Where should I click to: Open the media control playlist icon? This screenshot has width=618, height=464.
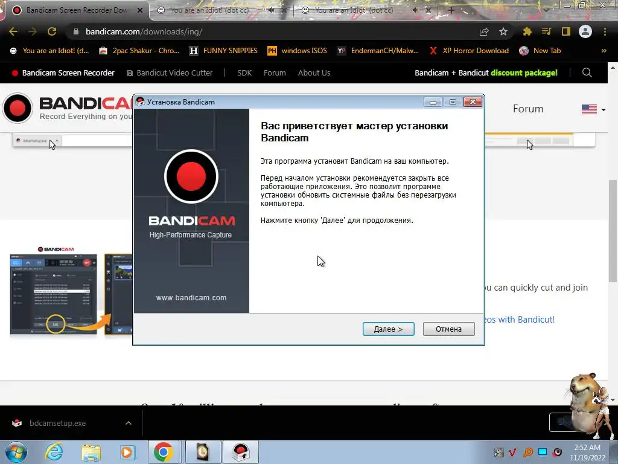coord(546,31)
